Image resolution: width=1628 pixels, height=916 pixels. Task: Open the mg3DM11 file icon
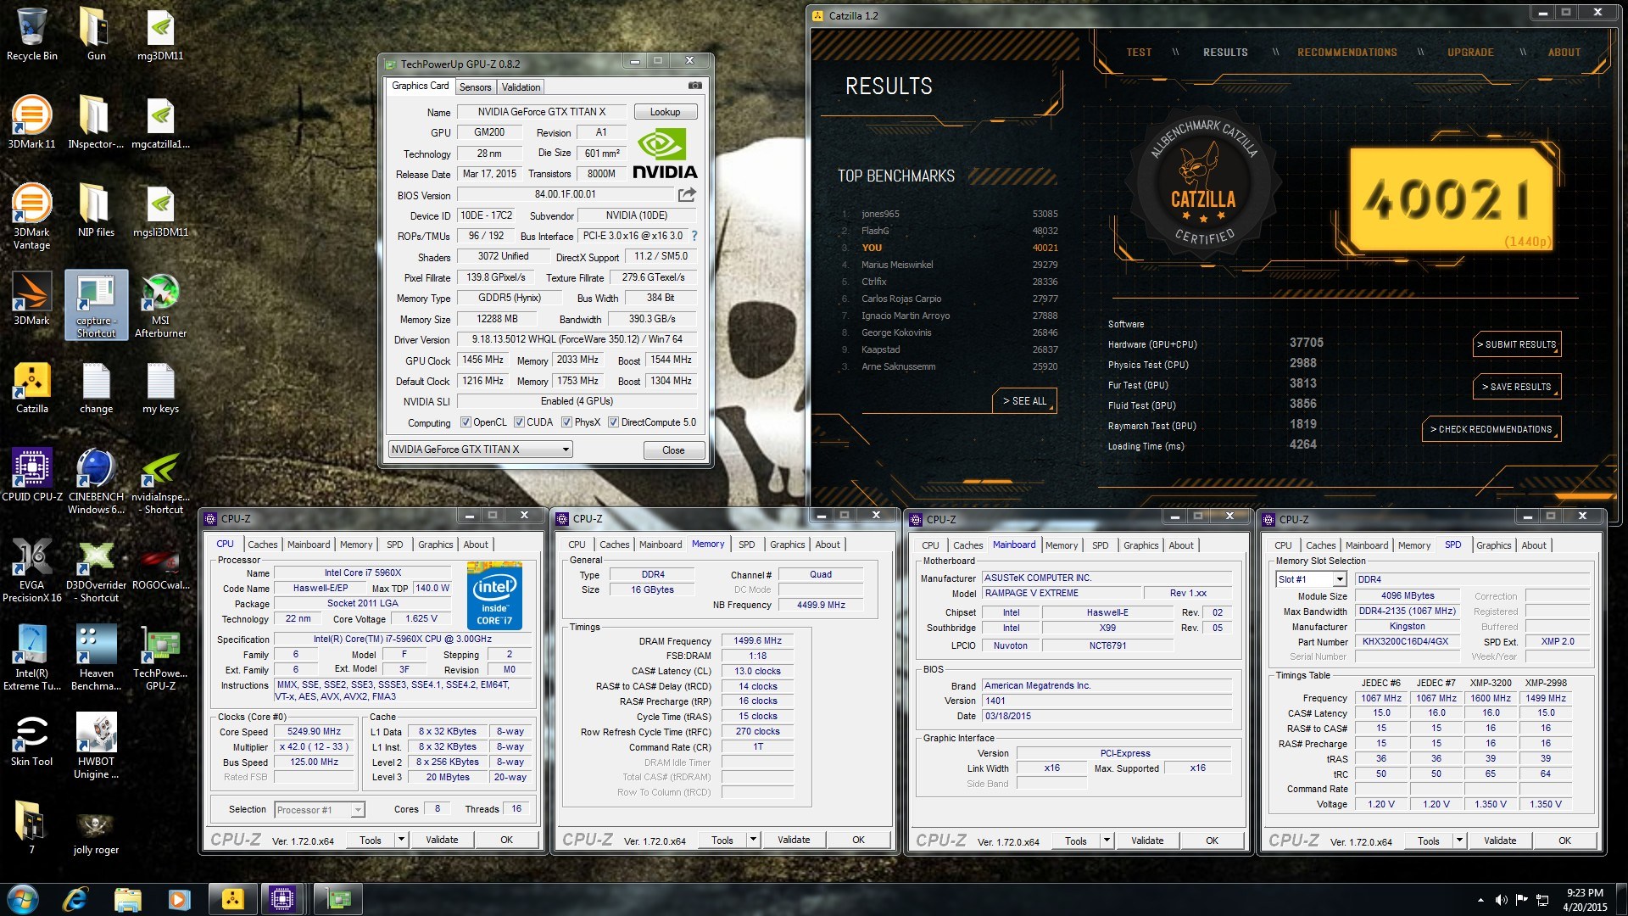click(x=160, y=34)
